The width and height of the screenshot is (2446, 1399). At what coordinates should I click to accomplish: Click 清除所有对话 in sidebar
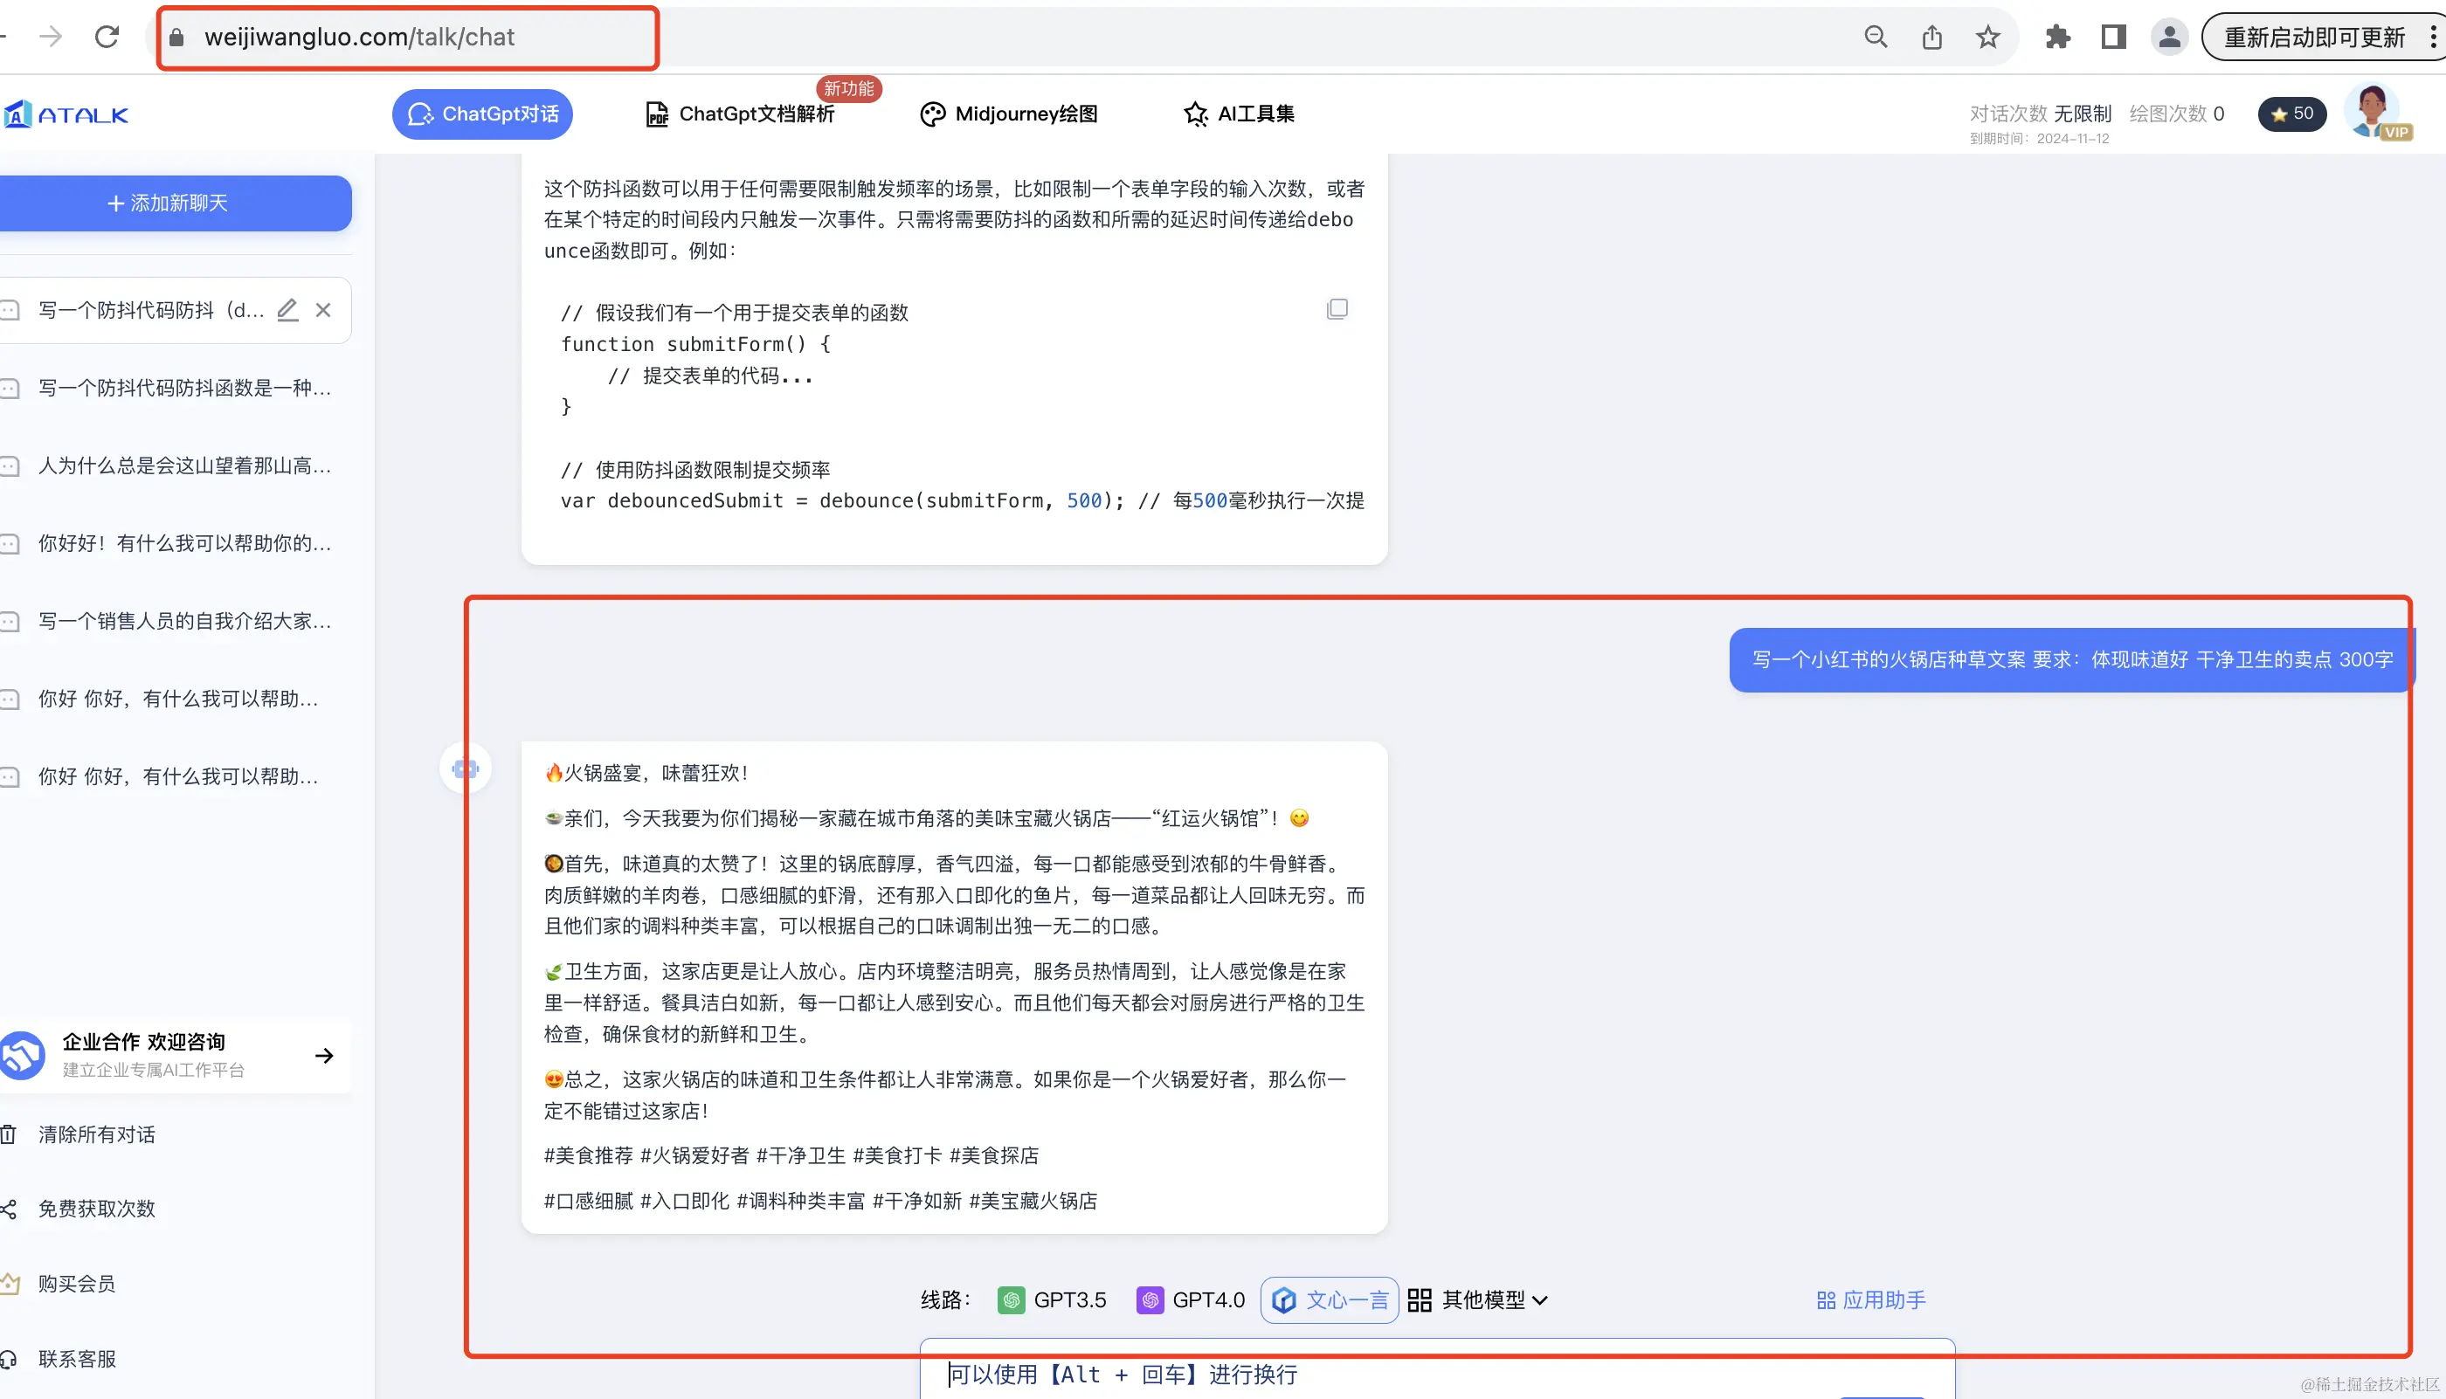(96, 1134)
